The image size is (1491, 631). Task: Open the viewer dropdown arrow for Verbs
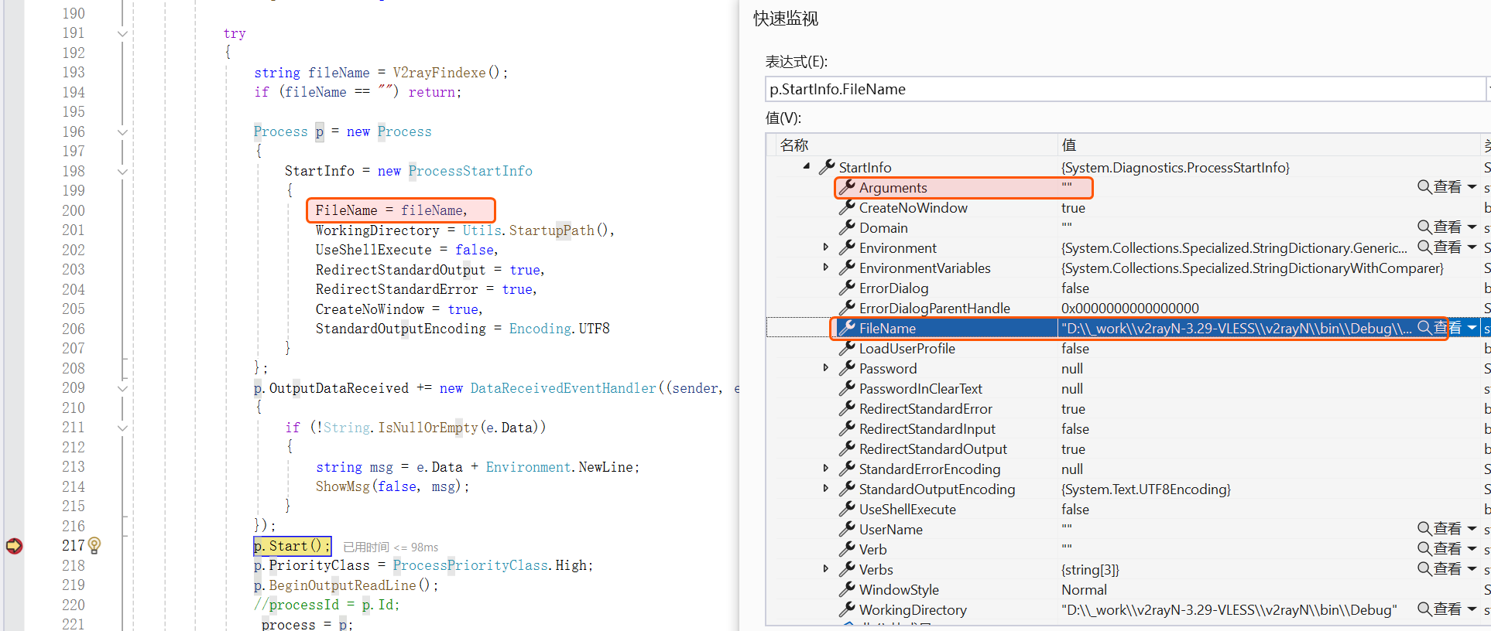1472,569
